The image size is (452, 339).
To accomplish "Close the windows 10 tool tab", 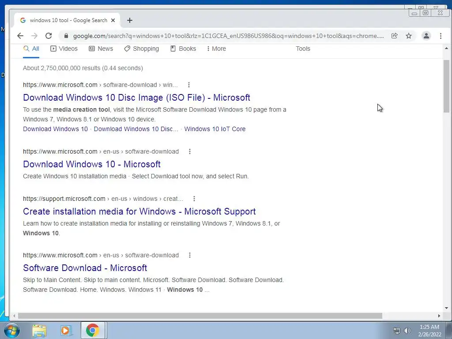I will (113, 20).
